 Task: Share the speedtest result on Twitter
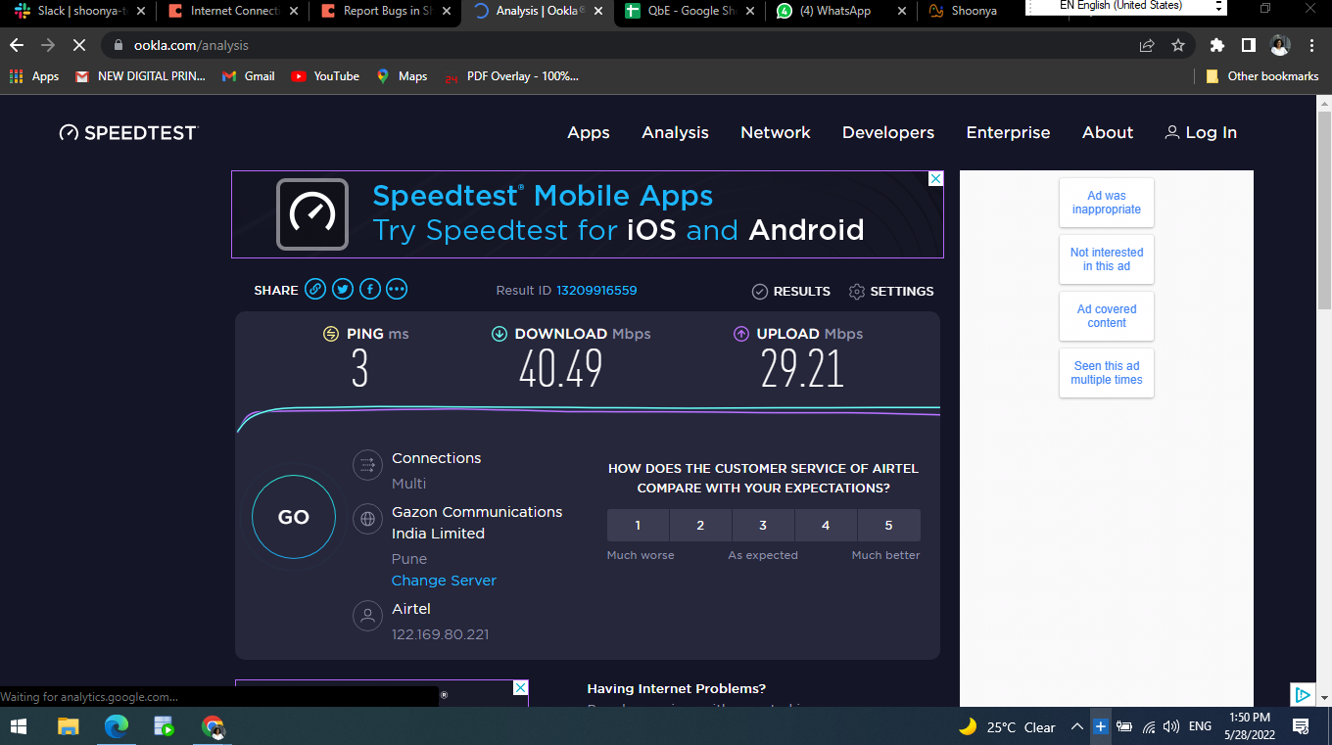342,289
